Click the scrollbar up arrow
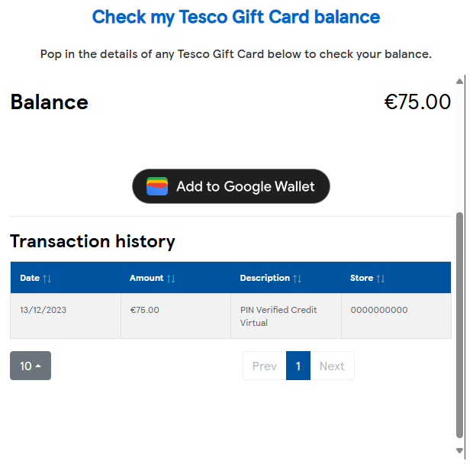Viewport: 473px width, 474px height. coord(459,82)
